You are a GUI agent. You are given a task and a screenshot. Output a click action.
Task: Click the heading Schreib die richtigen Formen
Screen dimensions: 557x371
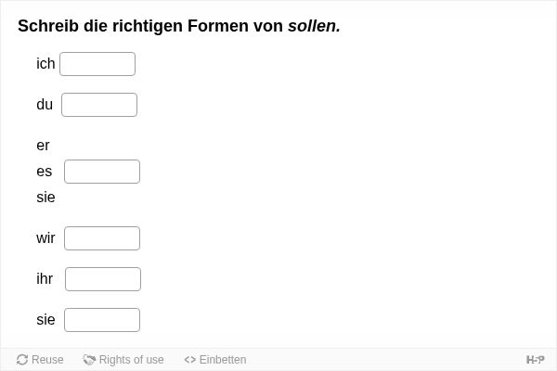[179, 26]
